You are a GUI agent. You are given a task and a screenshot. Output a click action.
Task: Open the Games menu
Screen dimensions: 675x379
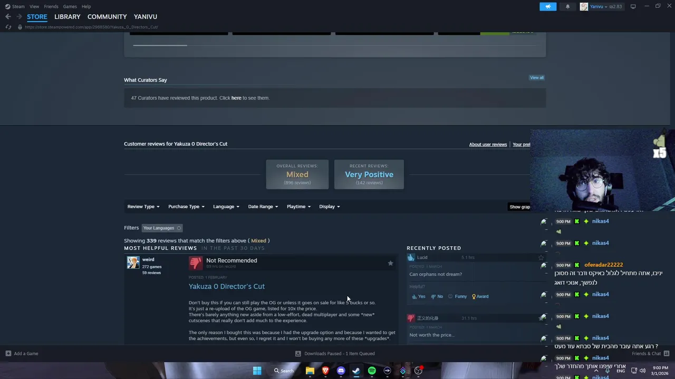(70, 6)
